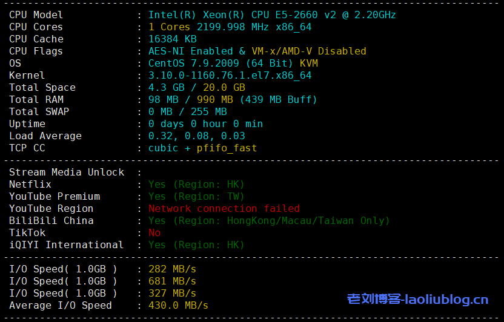Select the CPU Cores value line
Viewport: 504px width, 322px height.
(230, 27)
